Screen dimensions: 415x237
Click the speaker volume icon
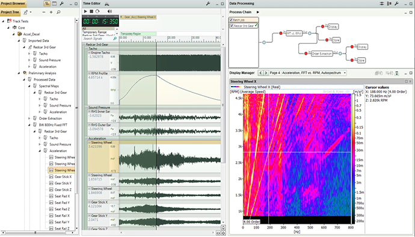pos(109,11)
